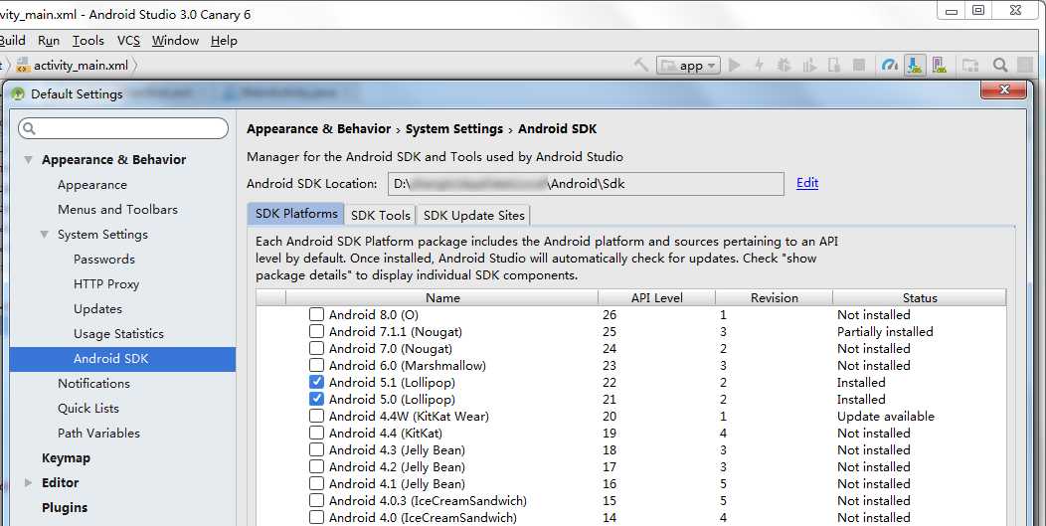Screen dimensions: 1046x526
Task: Select Passwords under System Settings
Action: pos(104,259)
